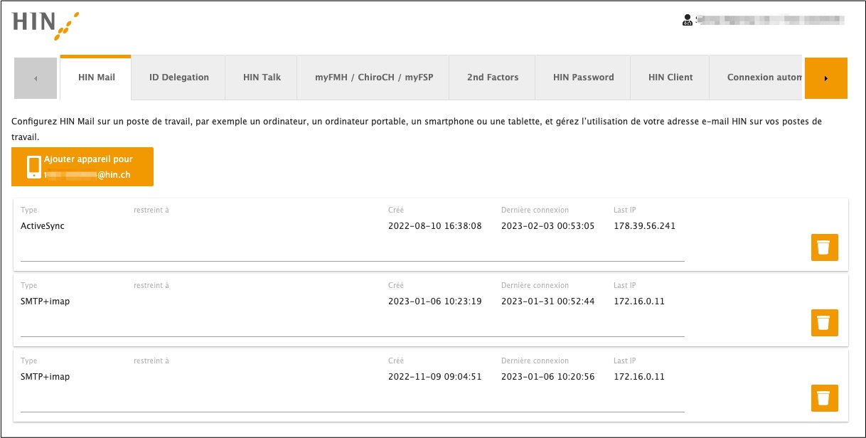Open the HIN Talk tab
Viewport: 866px width, 438px height.
coord(262,78)
